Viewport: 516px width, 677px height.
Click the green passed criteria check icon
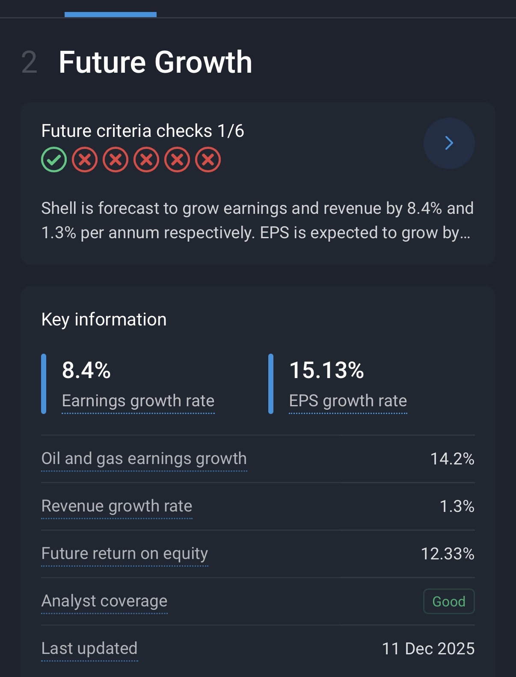coord(54,160)
